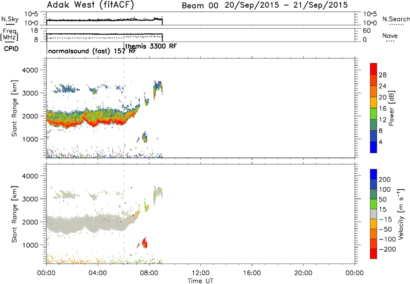Click the '200' label on Velocity colorbar
Viewport: 410px width, 284px height.
[x=385, y=179]
